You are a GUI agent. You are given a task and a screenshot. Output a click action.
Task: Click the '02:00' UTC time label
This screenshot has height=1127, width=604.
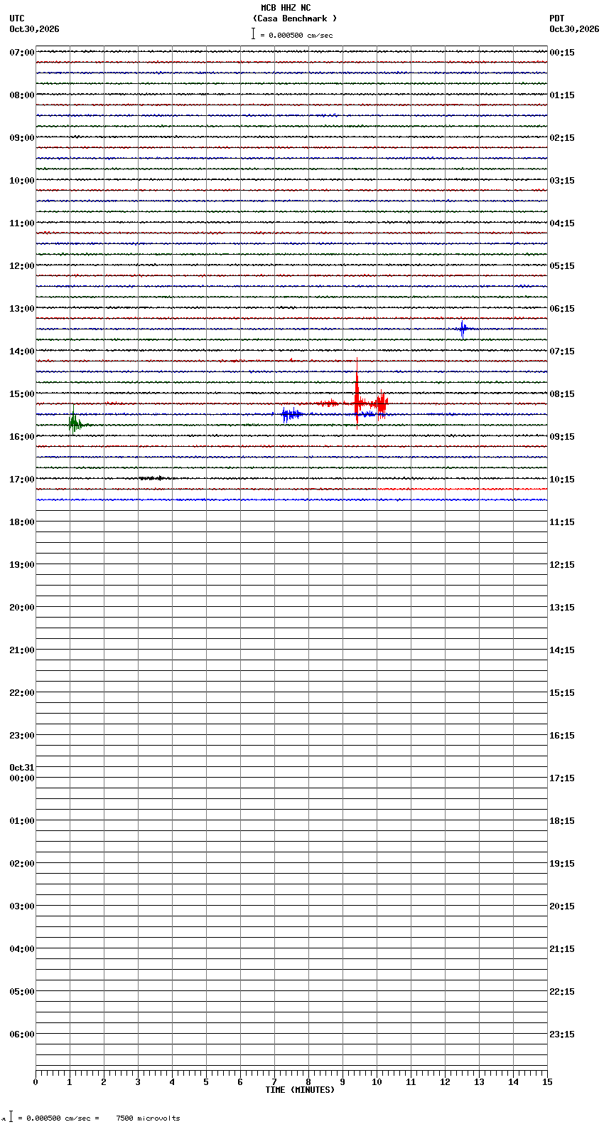click(22, 864)
